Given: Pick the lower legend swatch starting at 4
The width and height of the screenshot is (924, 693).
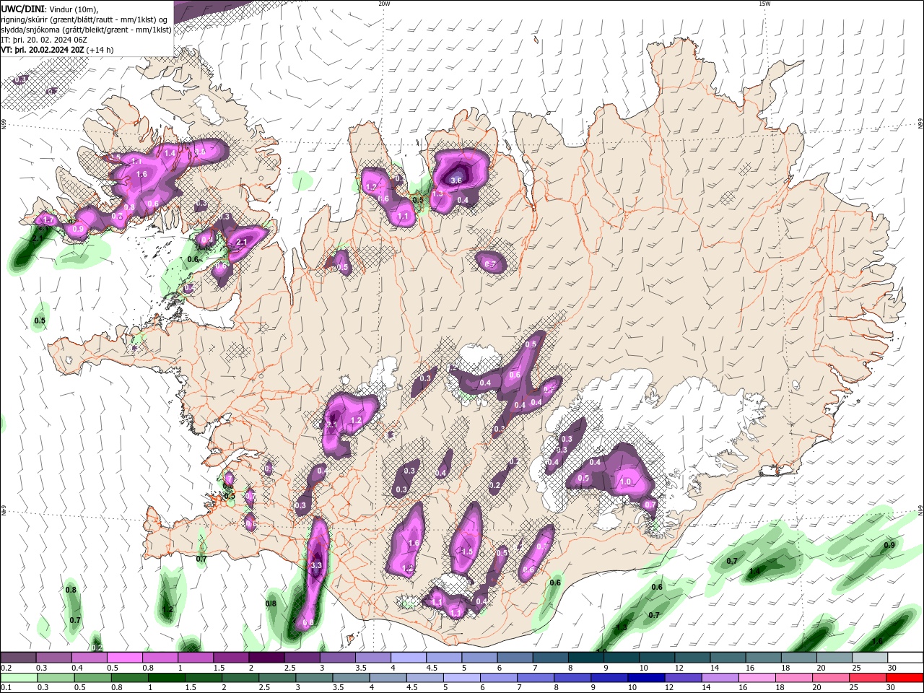Looking at the screenshot, I should pos(387,678).
